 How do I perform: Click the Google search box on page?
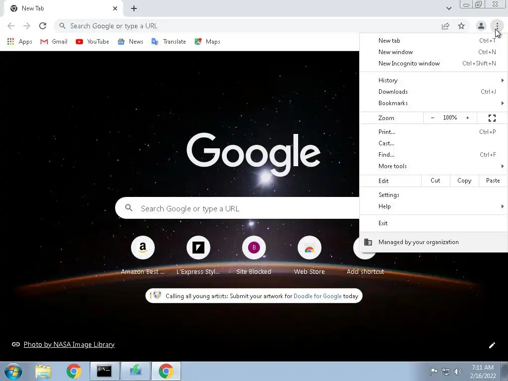238,208
